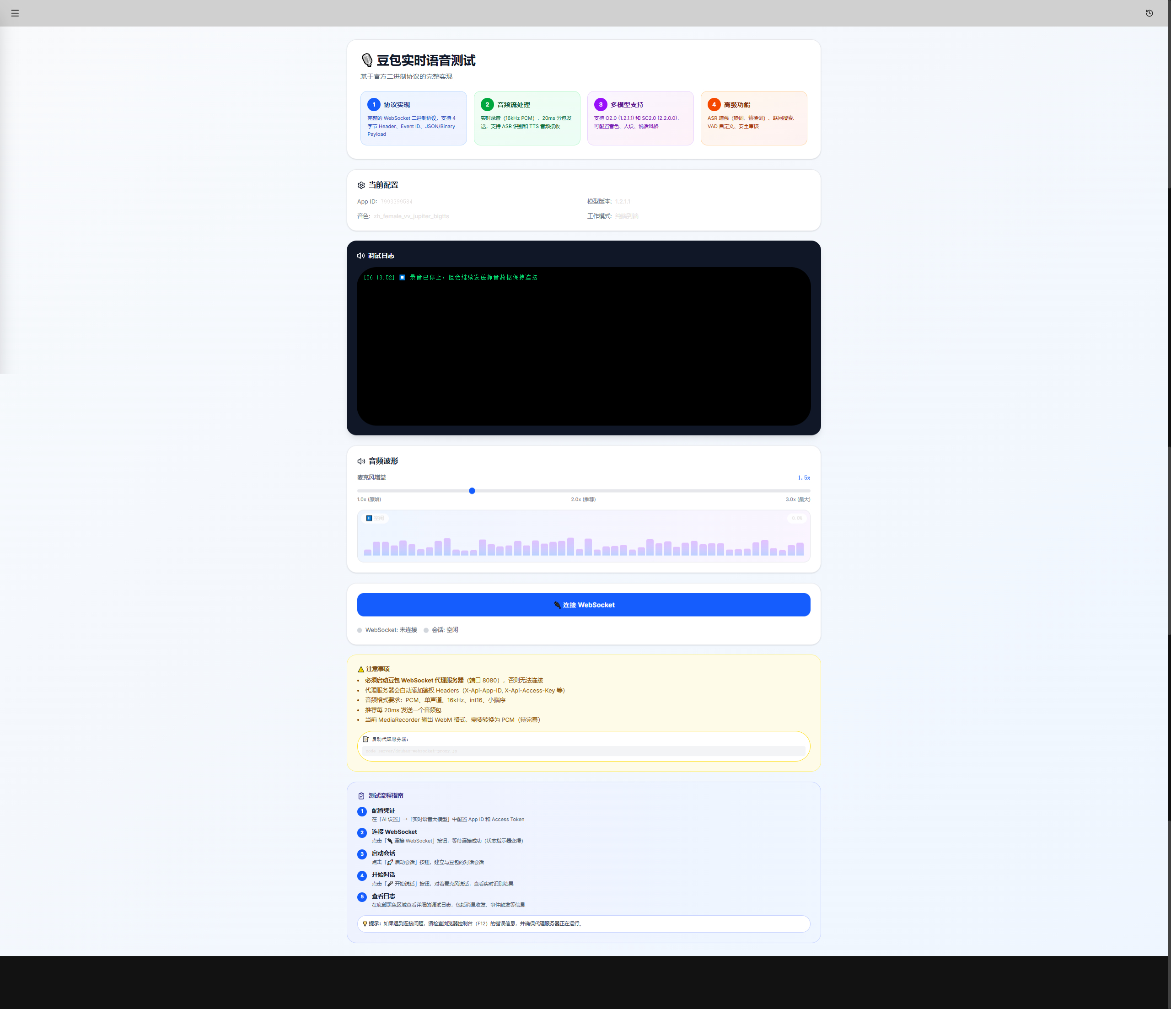Select the 高级功能 feature card
The height and width of the screenshot is (1009, 1171).
[754, 118]
